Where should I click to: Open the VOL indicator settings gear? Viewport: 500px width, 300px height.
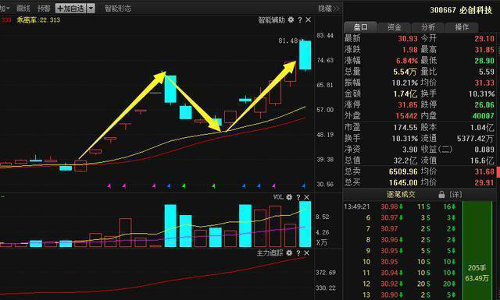coord(289,197)
